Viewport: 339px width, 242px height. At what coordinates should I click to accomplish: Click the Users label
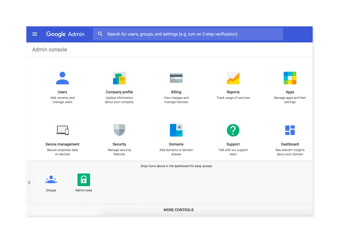tap(62, 92)
